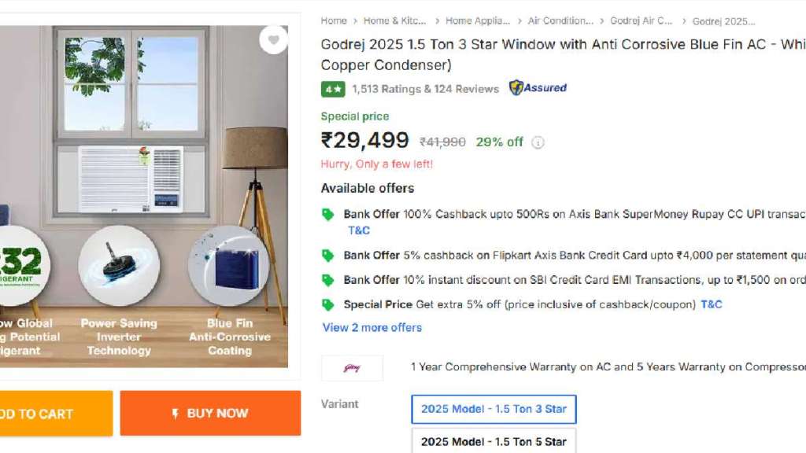Click the Blue Fin Anti-Corrosive Coating icon
The height and width of the screenshot is (453, 806).
click(x=228, y=266)
